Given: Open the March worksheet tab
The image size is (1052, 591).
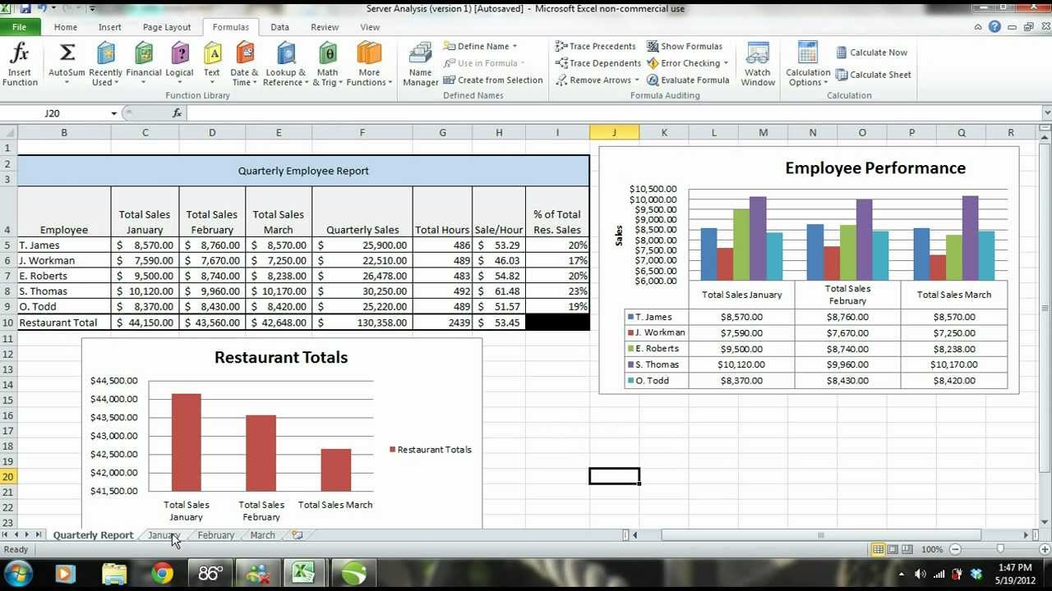Looking at the screenshot, I should tap(262, 535).
